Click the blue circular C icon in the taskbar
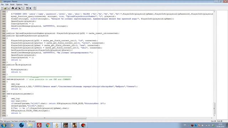228x128 pixels. coord(21,125)
